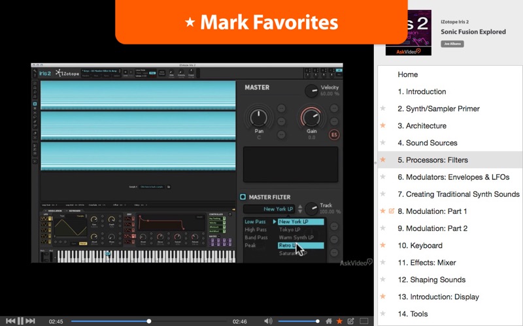Favorite the Modulators: Envelopes & LFOs star
The image size is (523, 326).
[383, 177]
